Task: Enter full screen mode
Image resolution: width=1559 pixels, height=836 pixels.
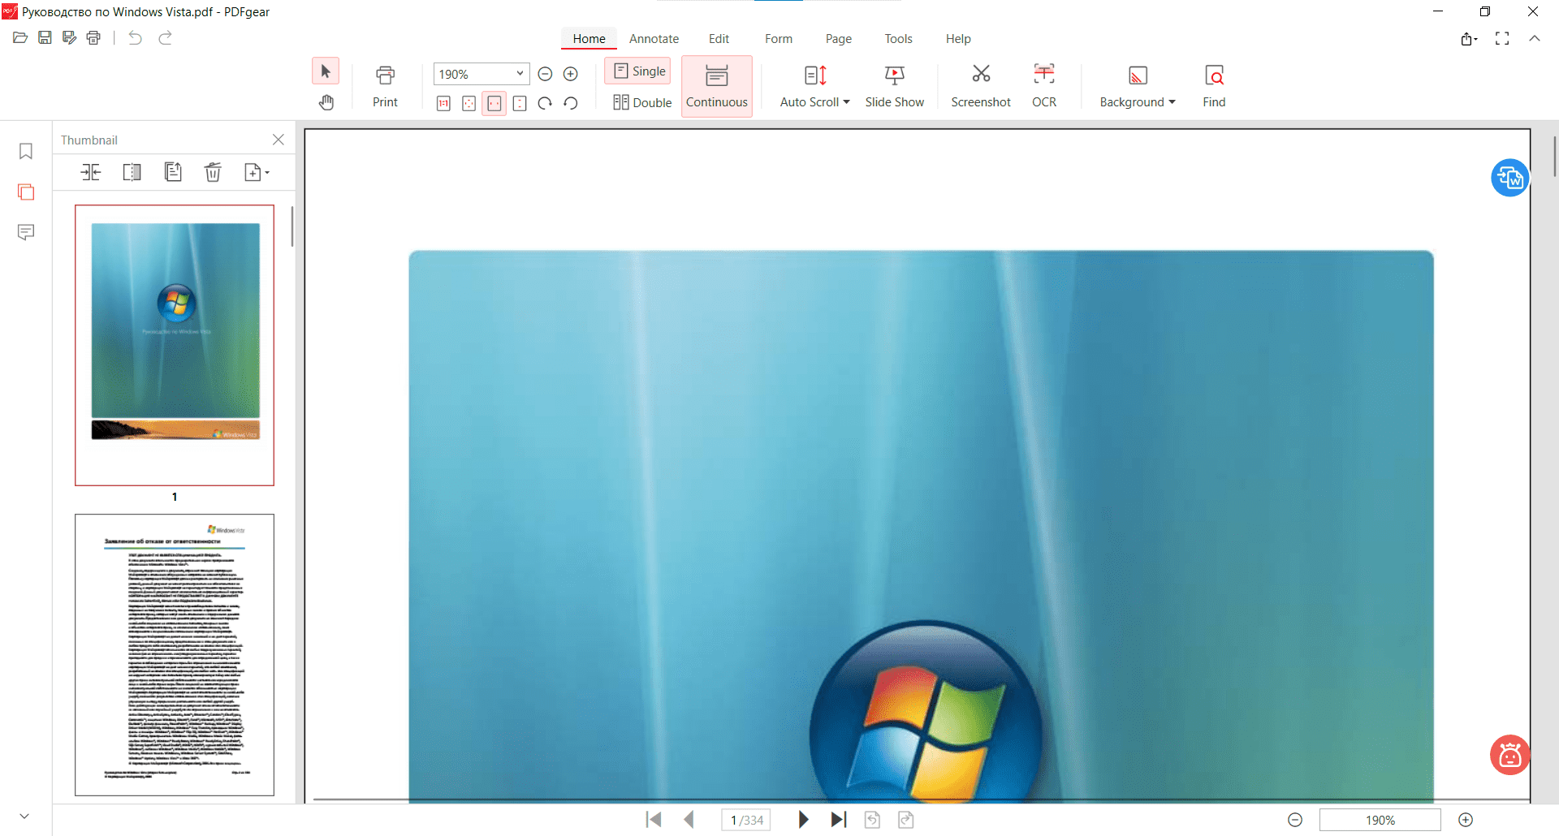Action: click(x=1502, y=39)
